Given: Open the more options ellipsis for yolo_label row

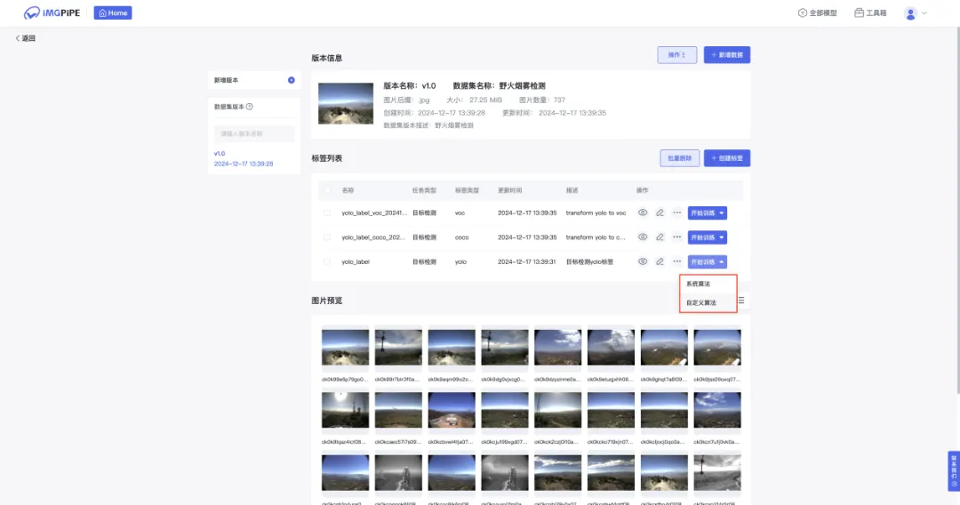Looking at the screenshot, I should tap(676, 262).
